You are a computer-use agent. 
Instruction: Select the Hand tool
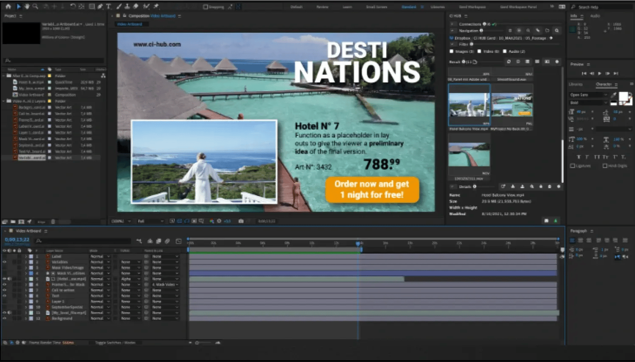[x=27, y=6]
